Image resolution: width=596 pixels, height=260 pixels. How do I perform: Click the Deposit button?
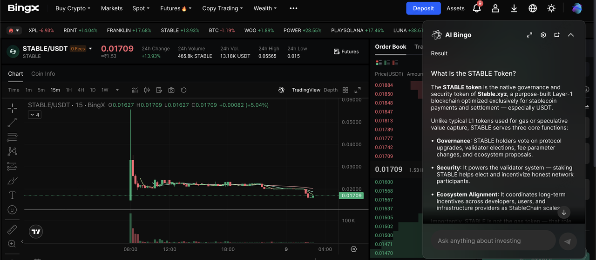pyautogui.click(x=423, y=8)
